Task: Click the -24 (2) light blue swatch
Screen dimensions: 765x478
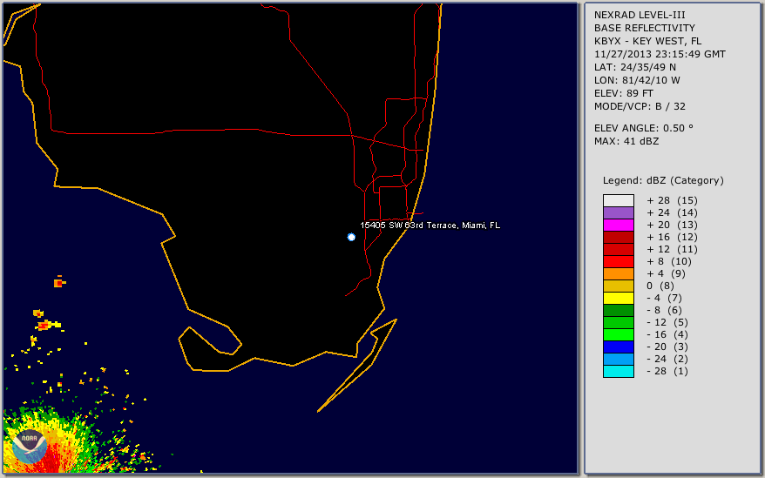Action: (618, 359)
